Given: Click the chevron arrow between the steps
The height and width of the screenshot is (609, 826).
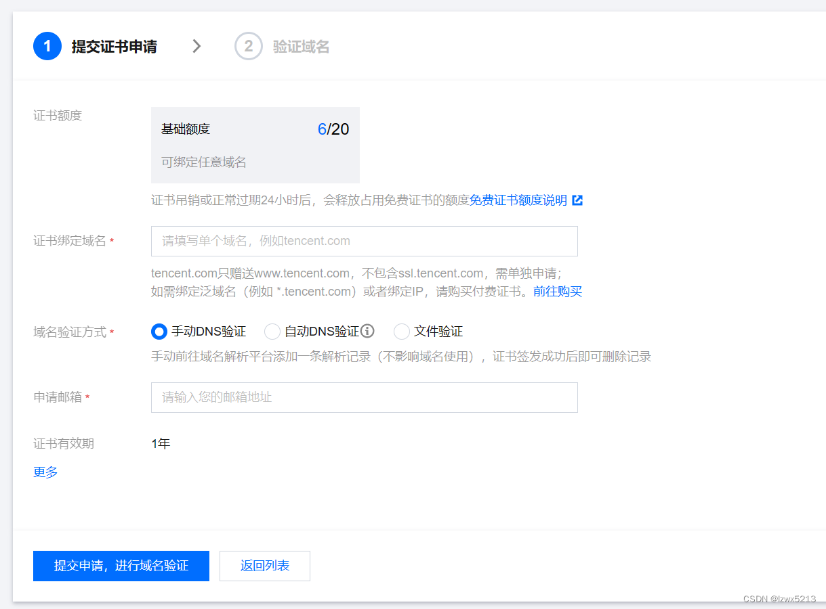Looking at the screenshot, I should tap(197, 46).
